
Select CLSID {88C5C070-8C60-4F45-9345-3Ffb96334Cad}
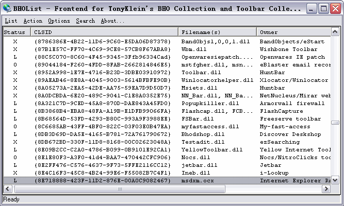(103, 57)
